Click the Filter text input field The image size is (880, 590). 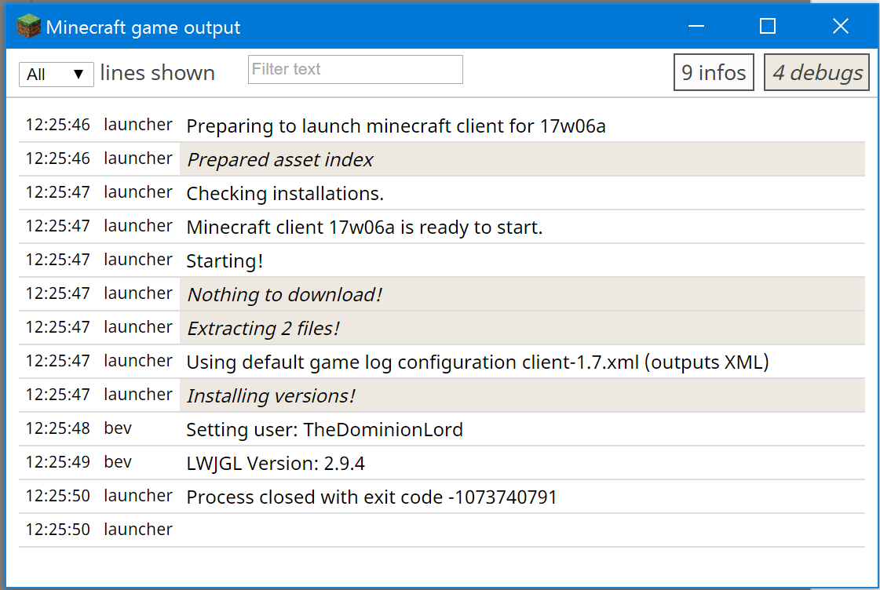(x=355, y=69)
